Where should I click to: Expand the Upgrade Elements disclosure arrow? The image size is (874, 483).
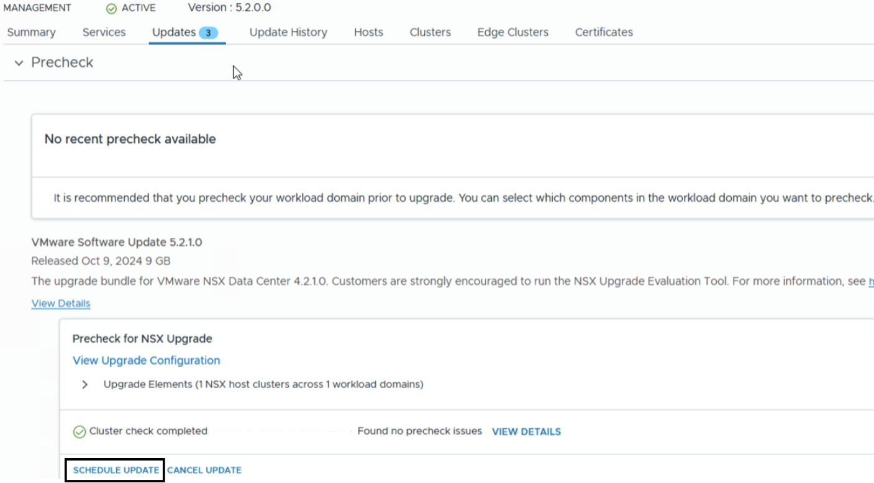pos(85,385)
